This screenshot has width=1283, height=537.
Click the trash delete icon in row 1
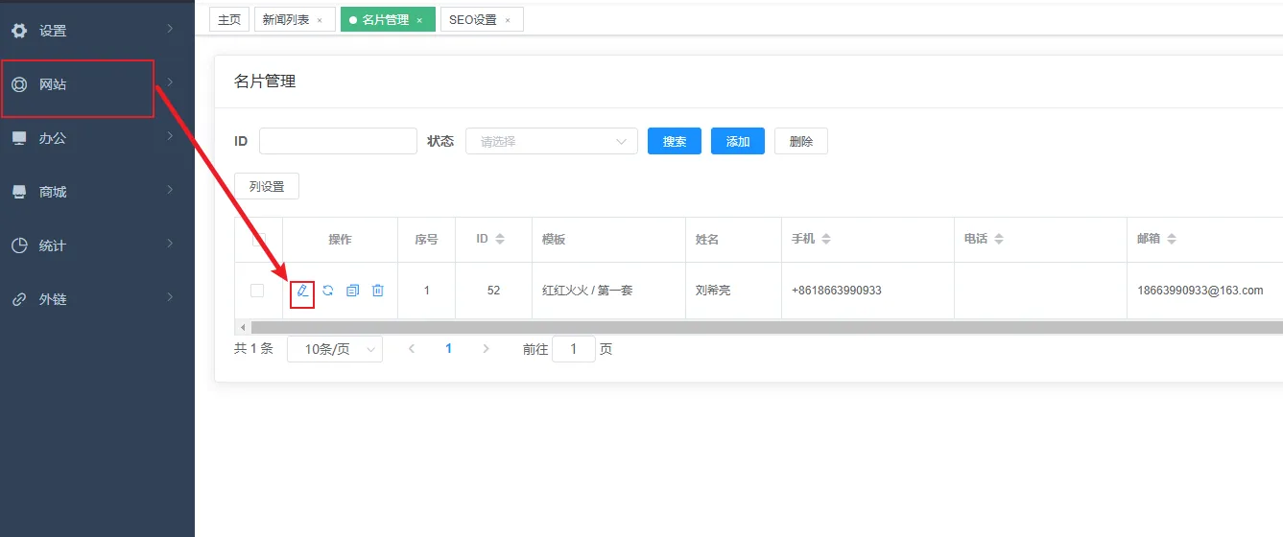tap(377, 291)
